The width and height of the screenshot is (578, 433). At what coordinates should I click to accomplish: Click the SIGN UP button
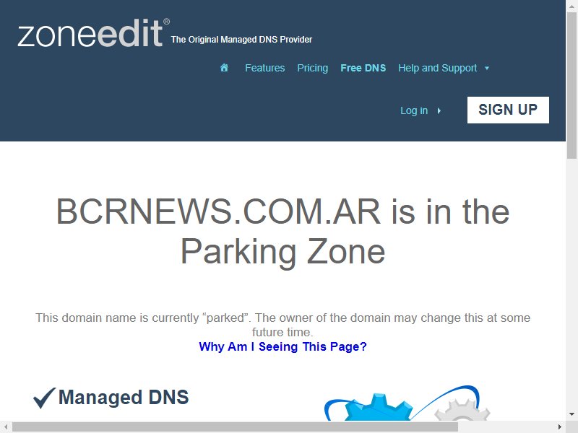point(508,110)
